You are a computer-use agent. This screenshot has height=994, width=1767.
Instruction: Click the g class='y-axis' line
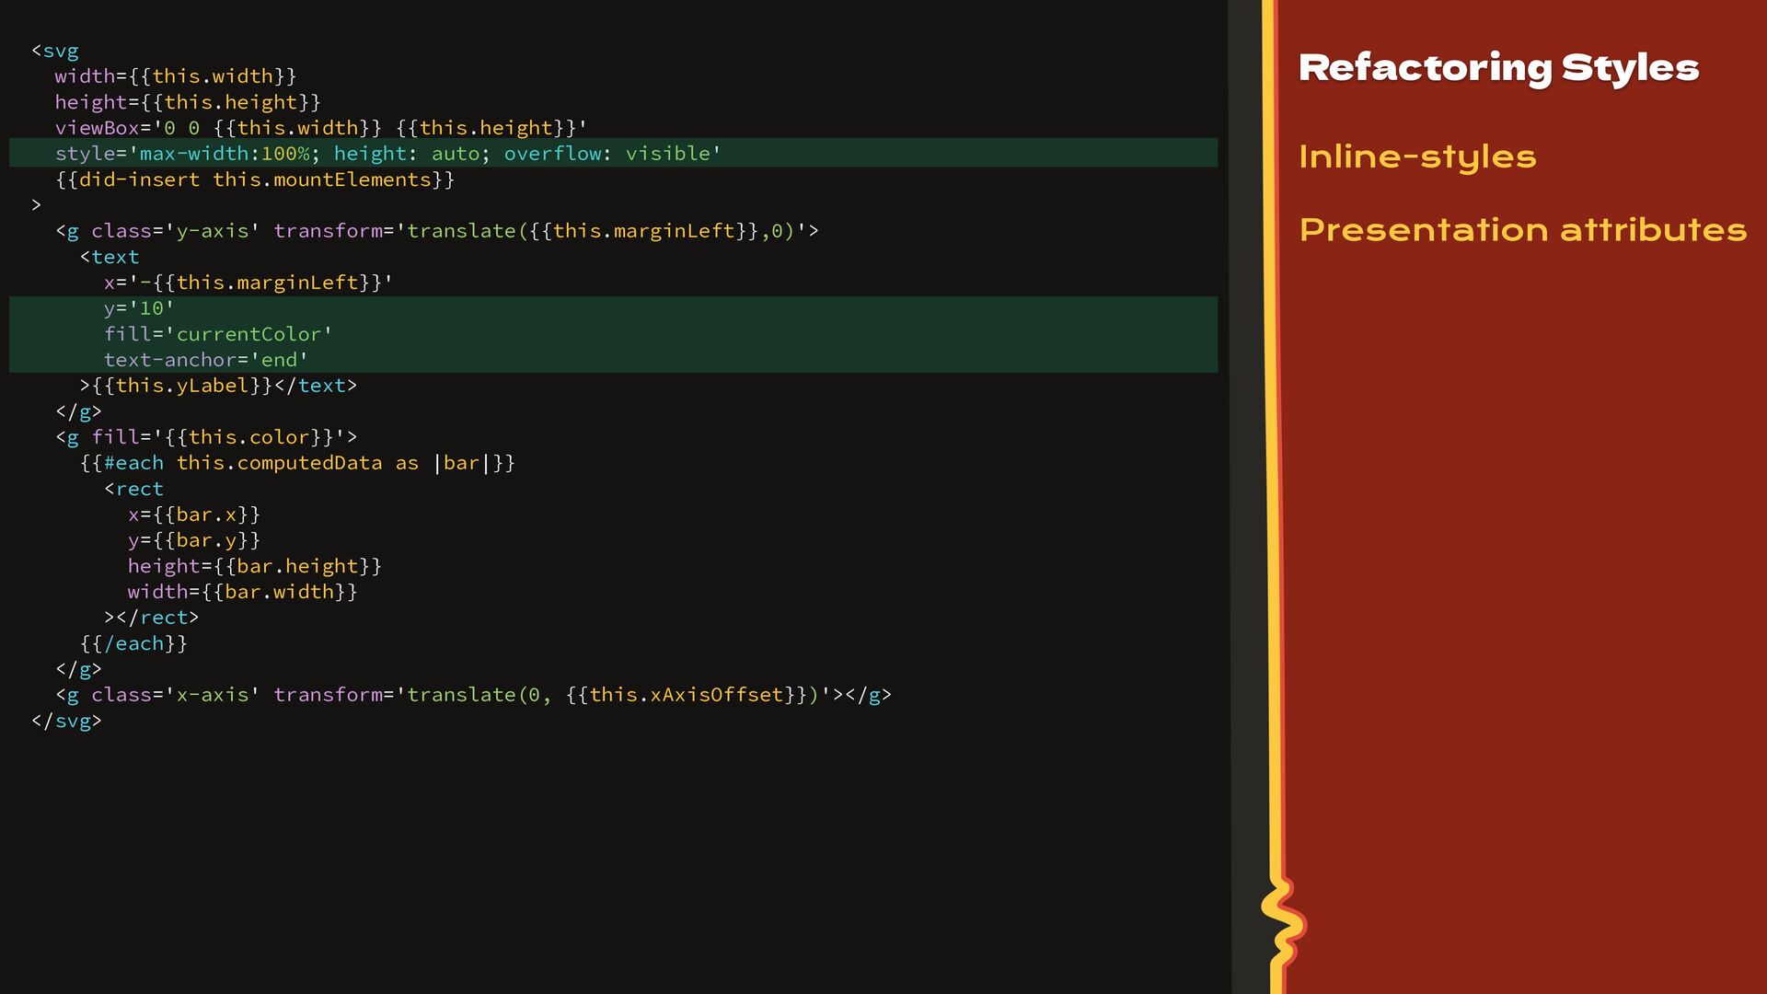pyautogui.click(x=437, y=231)
